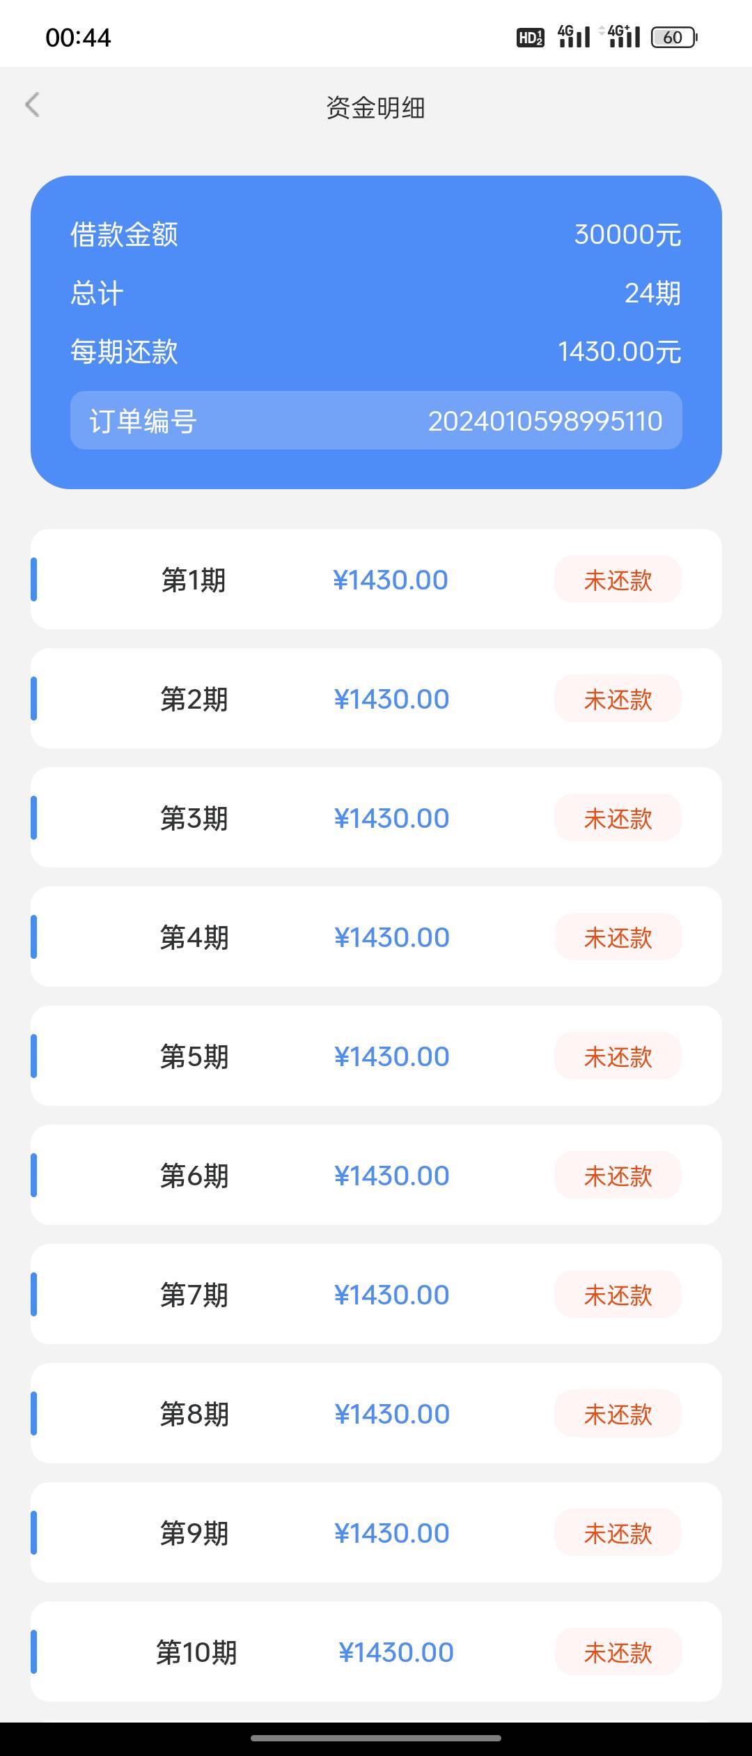Tap the back arrow icon
Image resolution: width=752 pixels, height=1756 pixels.
pos(33,105)
